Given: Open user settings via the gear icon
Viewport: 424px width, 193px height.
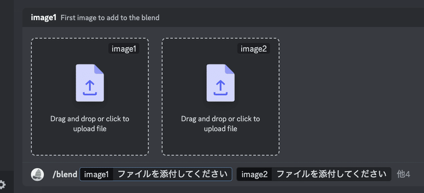Looking at the screenshot, I should tap(2, 185).
